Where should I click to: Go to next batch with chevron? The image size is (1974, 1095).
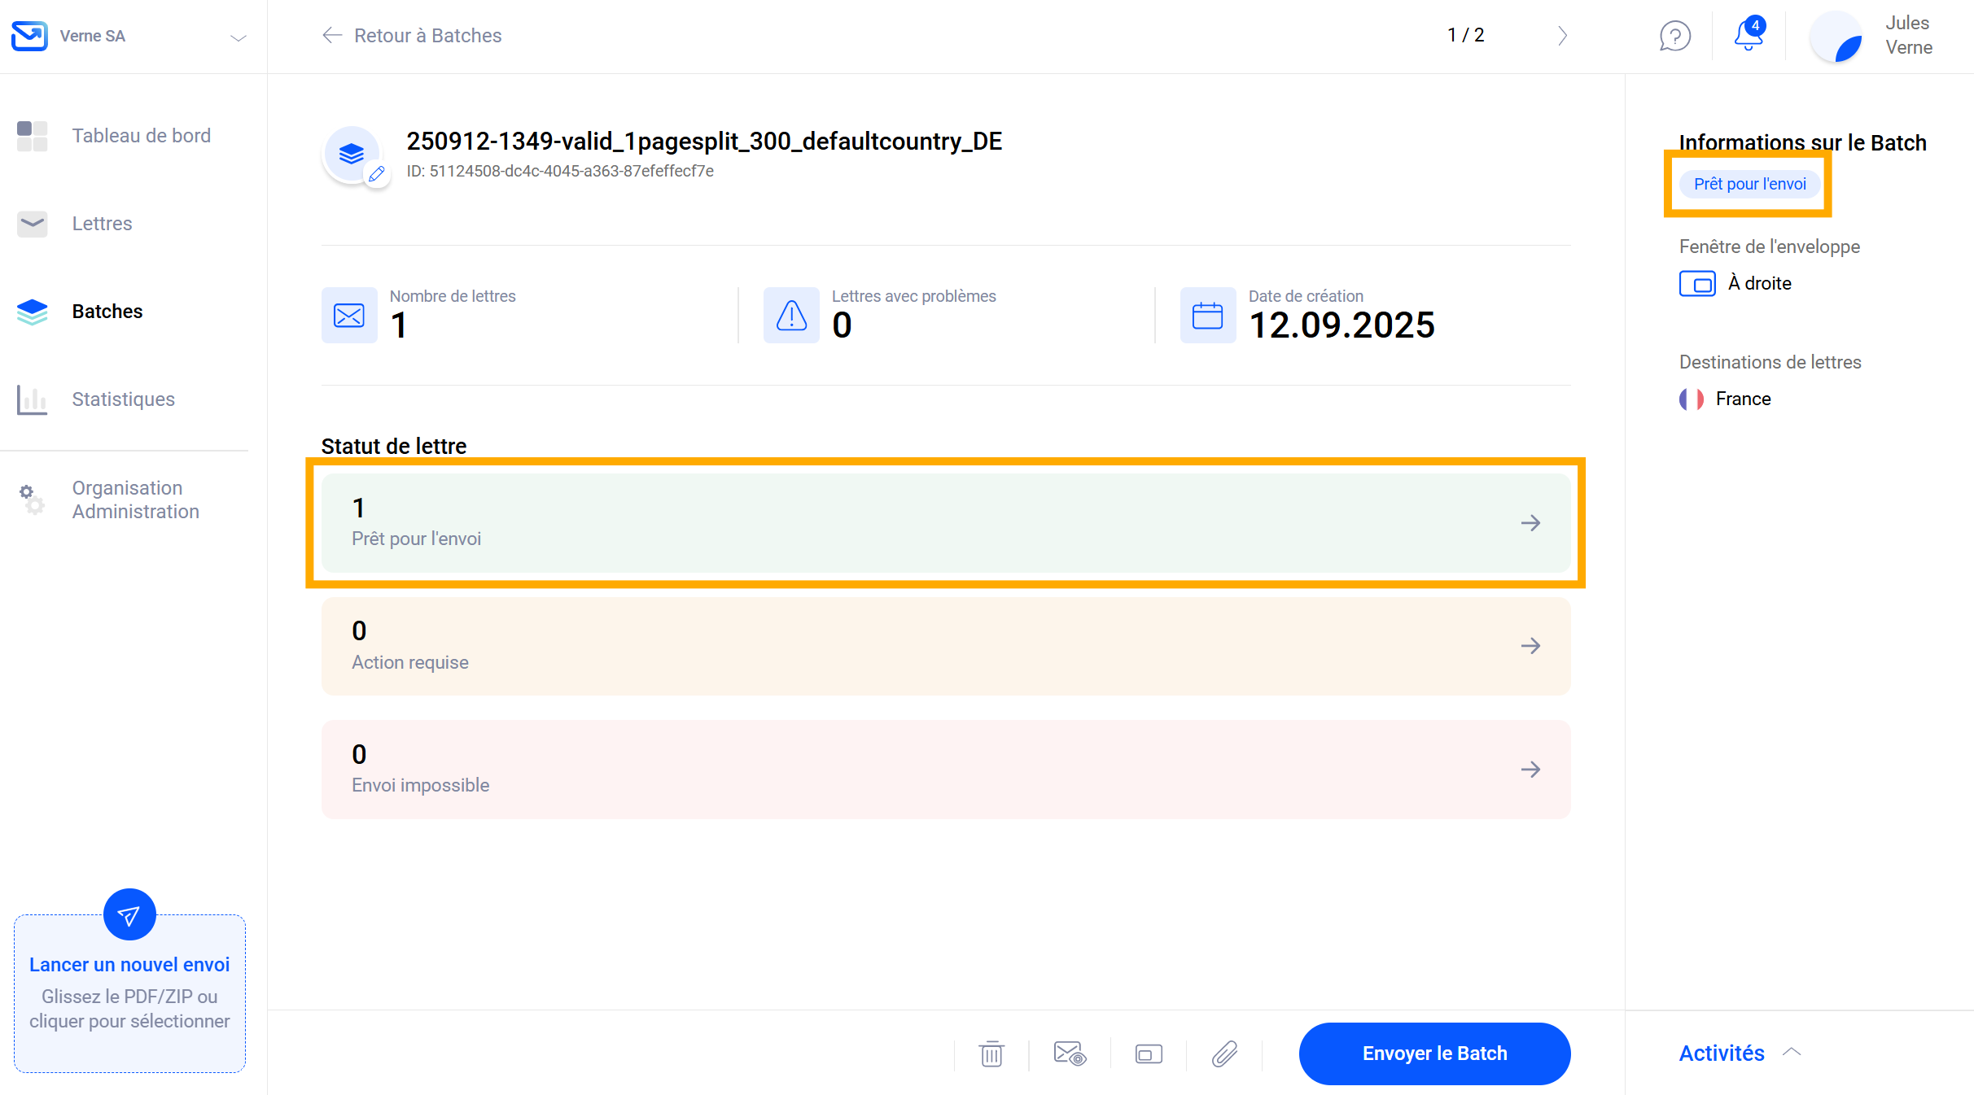1561,36
